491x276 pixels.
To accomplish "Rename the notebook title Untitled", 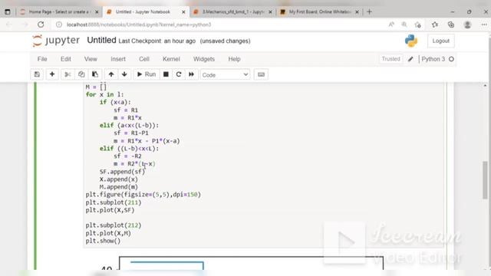I will tap(101, 41).
